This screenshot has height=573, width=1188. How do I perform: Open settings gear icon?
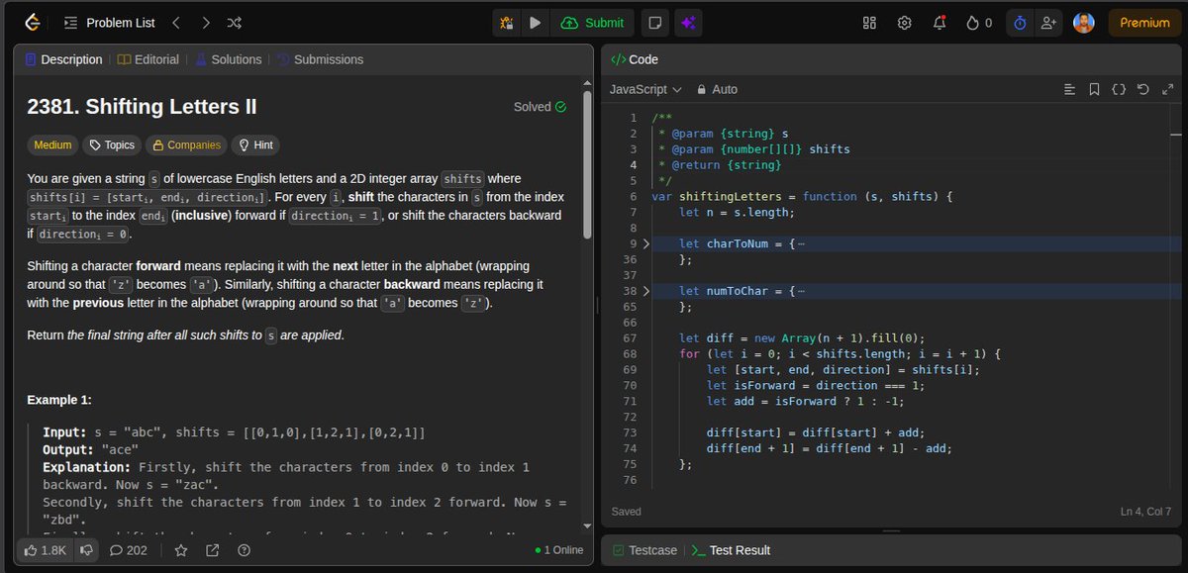[904, 23]
